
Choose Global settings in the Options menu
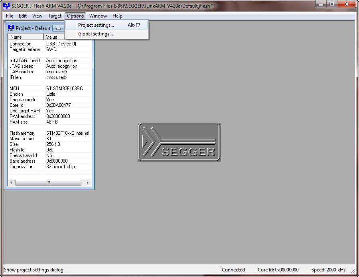pyautogui.click(x=95, y=34)
